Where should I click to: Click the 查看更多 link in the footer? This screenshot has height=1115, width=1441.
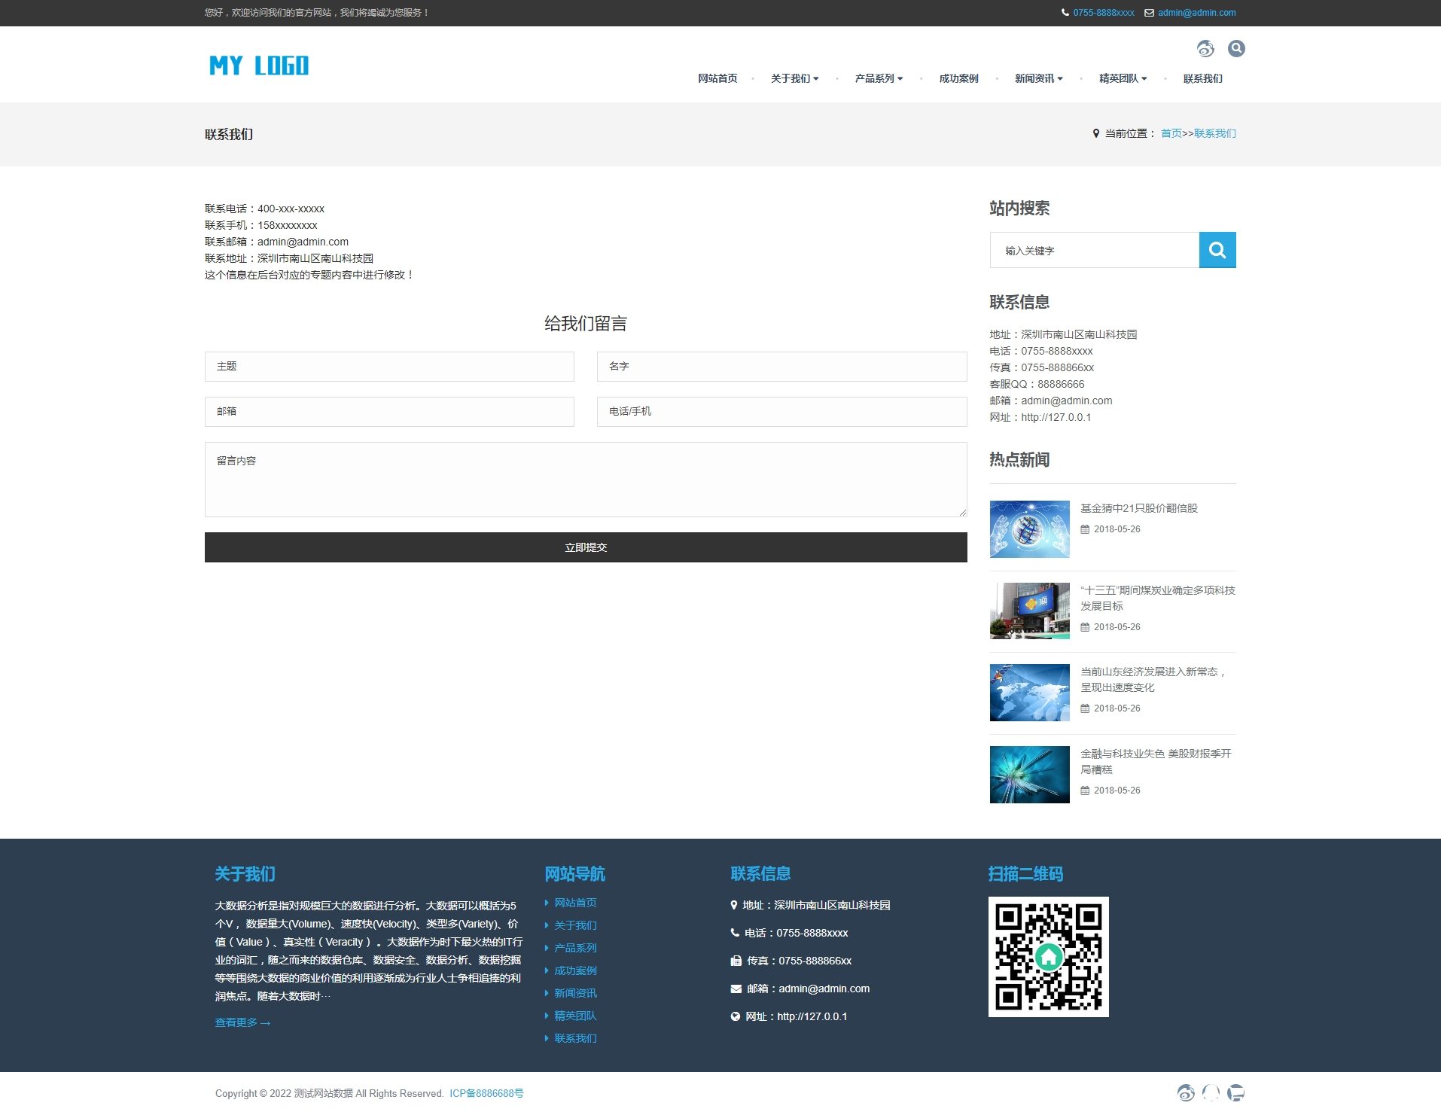tap(242, 1022)
